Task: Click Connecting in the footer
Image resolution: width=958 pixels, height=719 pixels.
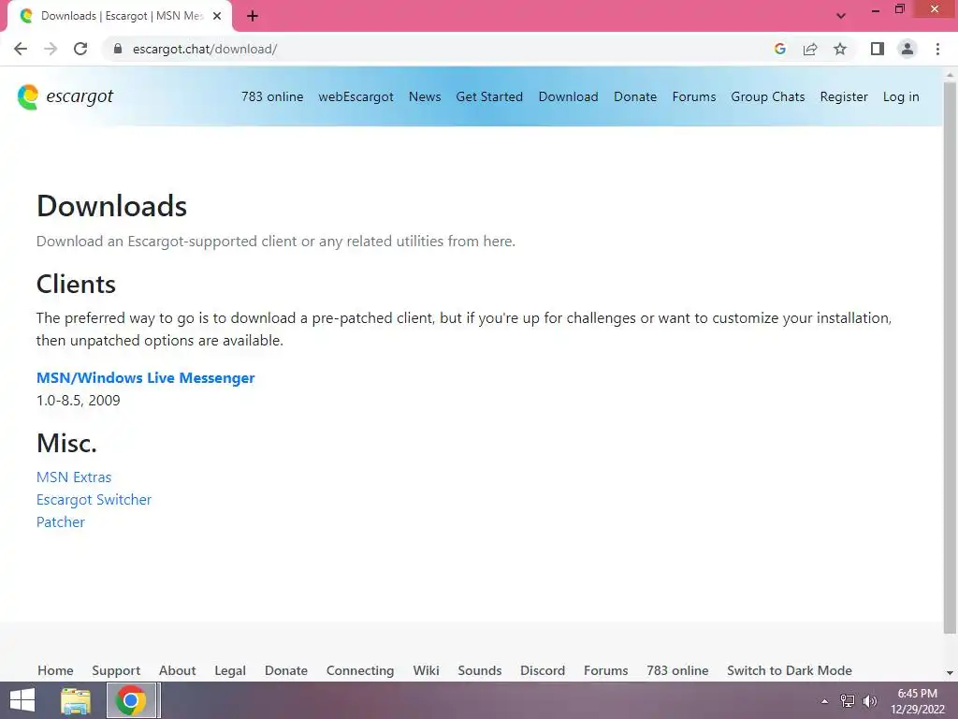Action: coord(360,670)
